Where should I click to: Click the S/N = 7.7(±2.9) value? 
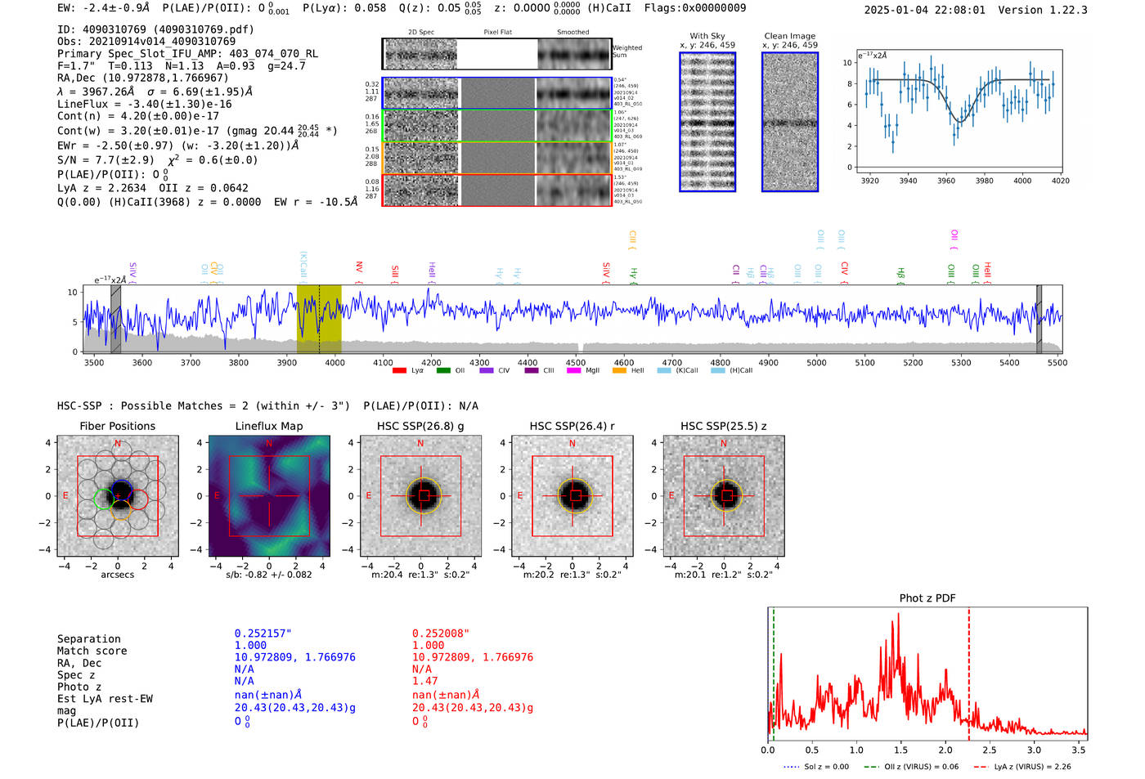coord(106,160)
